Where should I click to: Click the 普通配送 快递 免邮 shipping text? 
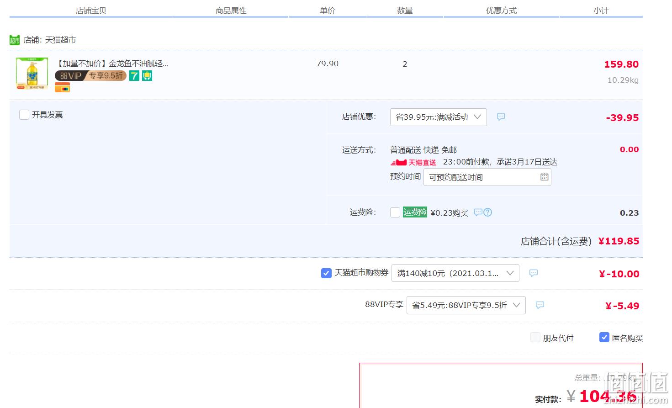coord(423,150)
